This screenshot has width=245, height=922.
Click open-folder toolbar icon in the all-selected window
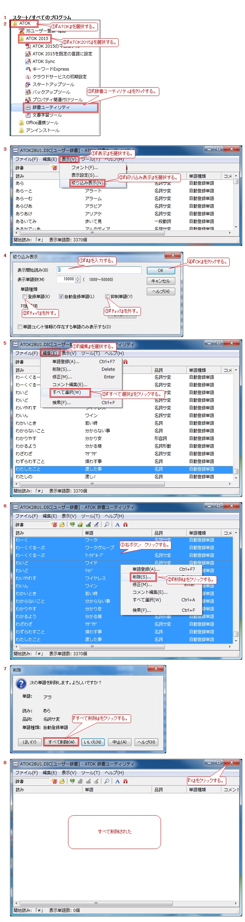[62, 525]
